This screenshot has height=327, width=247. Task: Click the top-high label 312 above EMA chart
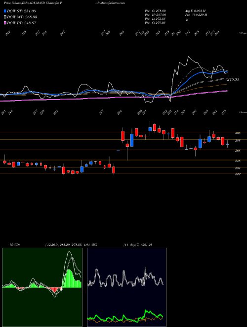[188, 33]
